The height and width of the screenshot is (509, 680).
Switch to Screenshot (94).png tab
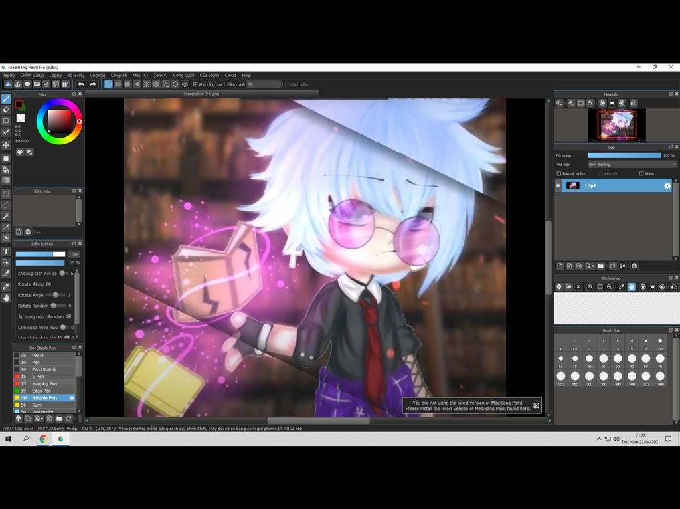click(201, 94)
